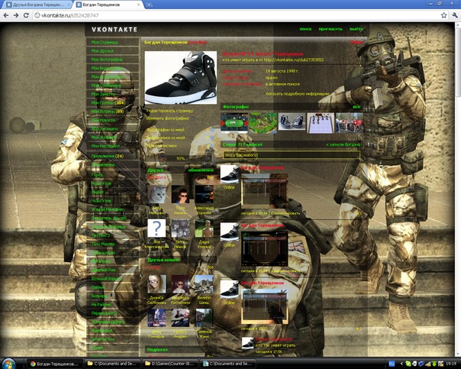Open Мои Группы (304) in the sidebar
461x369 pixels.
coord(108,102)
